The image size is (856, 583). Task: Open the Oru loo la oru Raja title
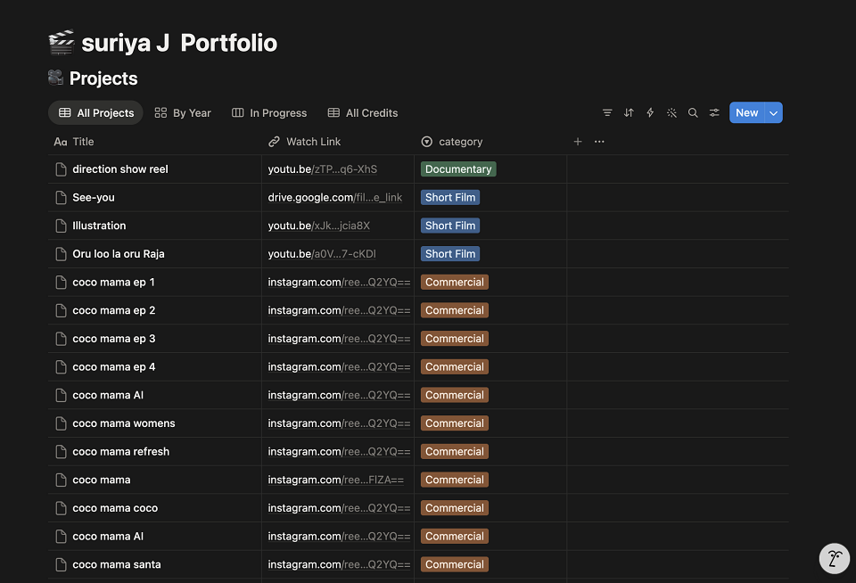(x=119, y=254)
